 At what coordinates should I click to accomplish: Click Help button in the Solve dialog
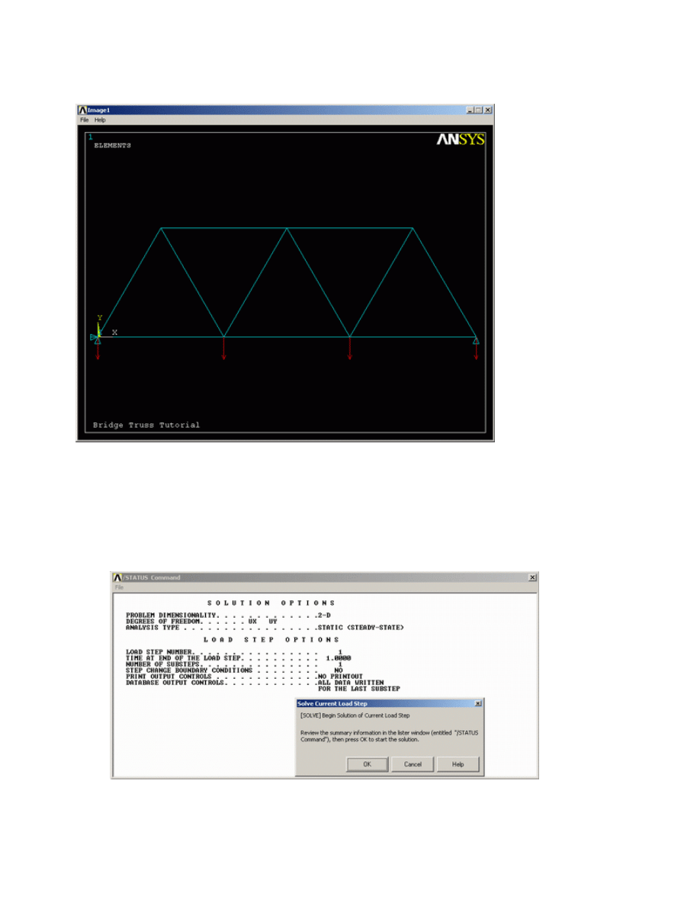pyautogui.click(x=458, y=764)
